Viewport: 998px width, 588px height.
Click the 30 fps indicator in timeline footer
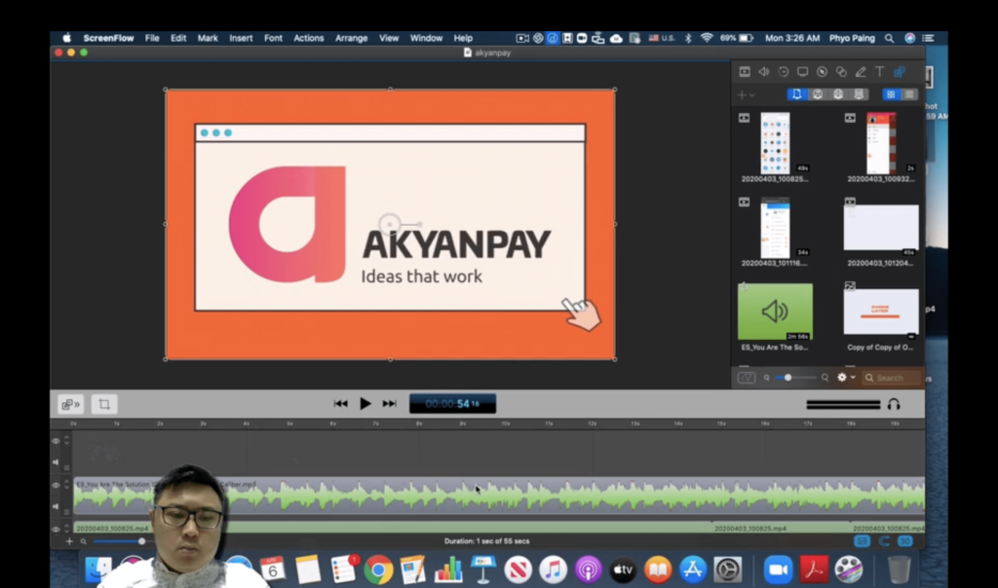point(904,541)
